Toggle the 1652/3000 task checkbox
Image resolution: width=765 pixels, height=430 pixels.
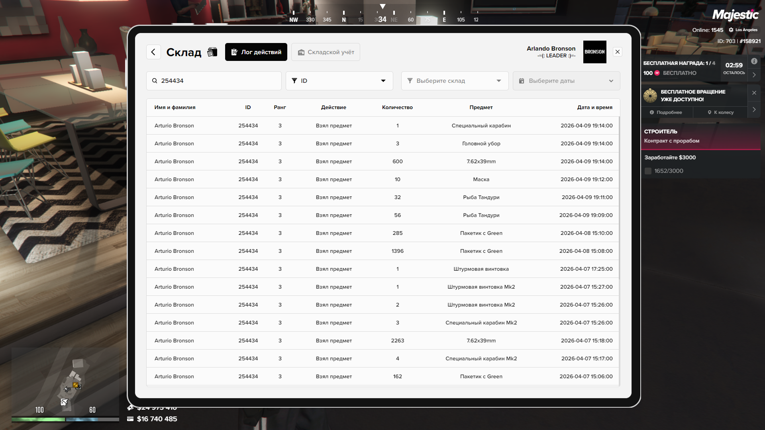tap(648, 171)
